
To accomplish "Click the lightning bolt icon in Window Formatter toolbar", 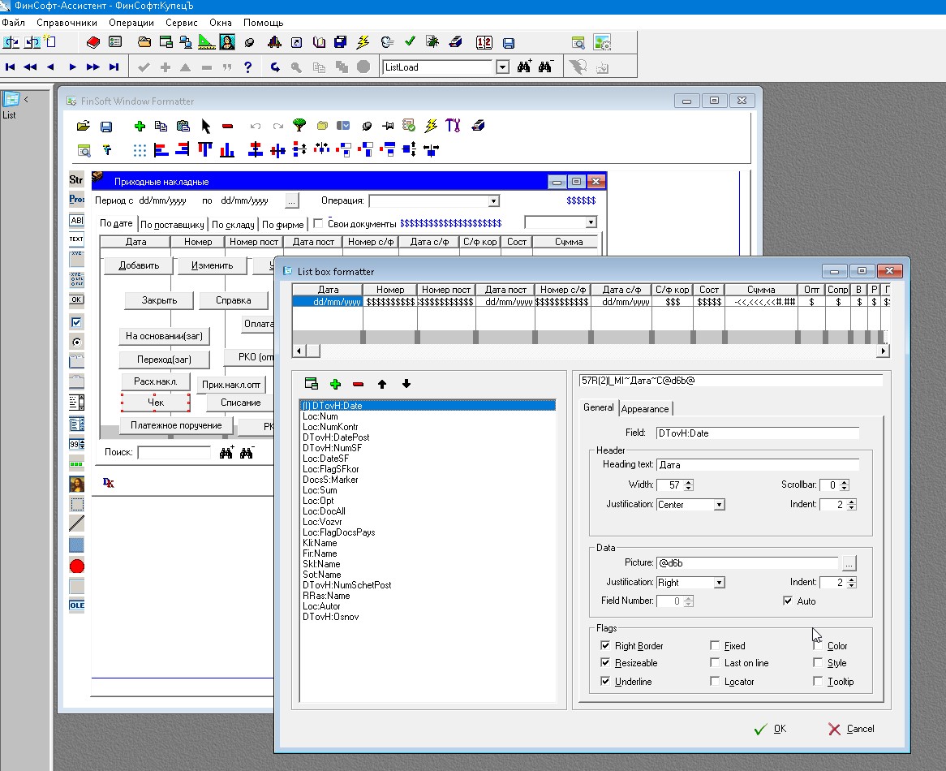I will click(431, 126).
